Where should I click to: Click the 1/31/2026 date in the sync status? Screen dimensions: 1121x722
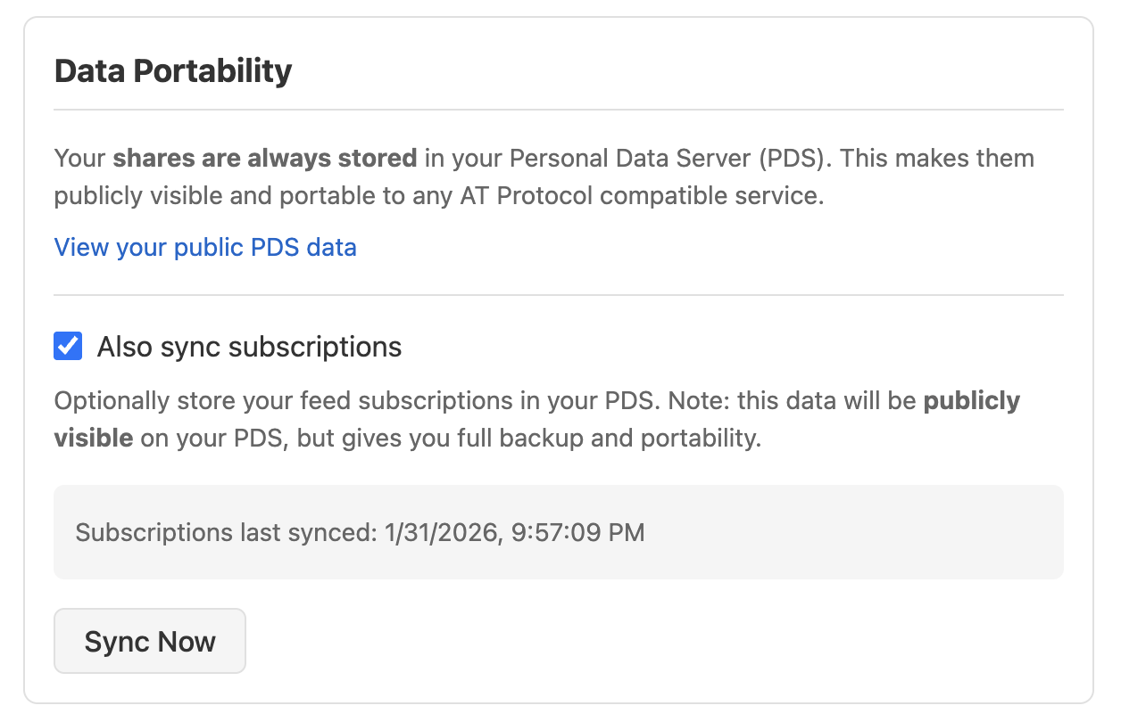point(439,533)
